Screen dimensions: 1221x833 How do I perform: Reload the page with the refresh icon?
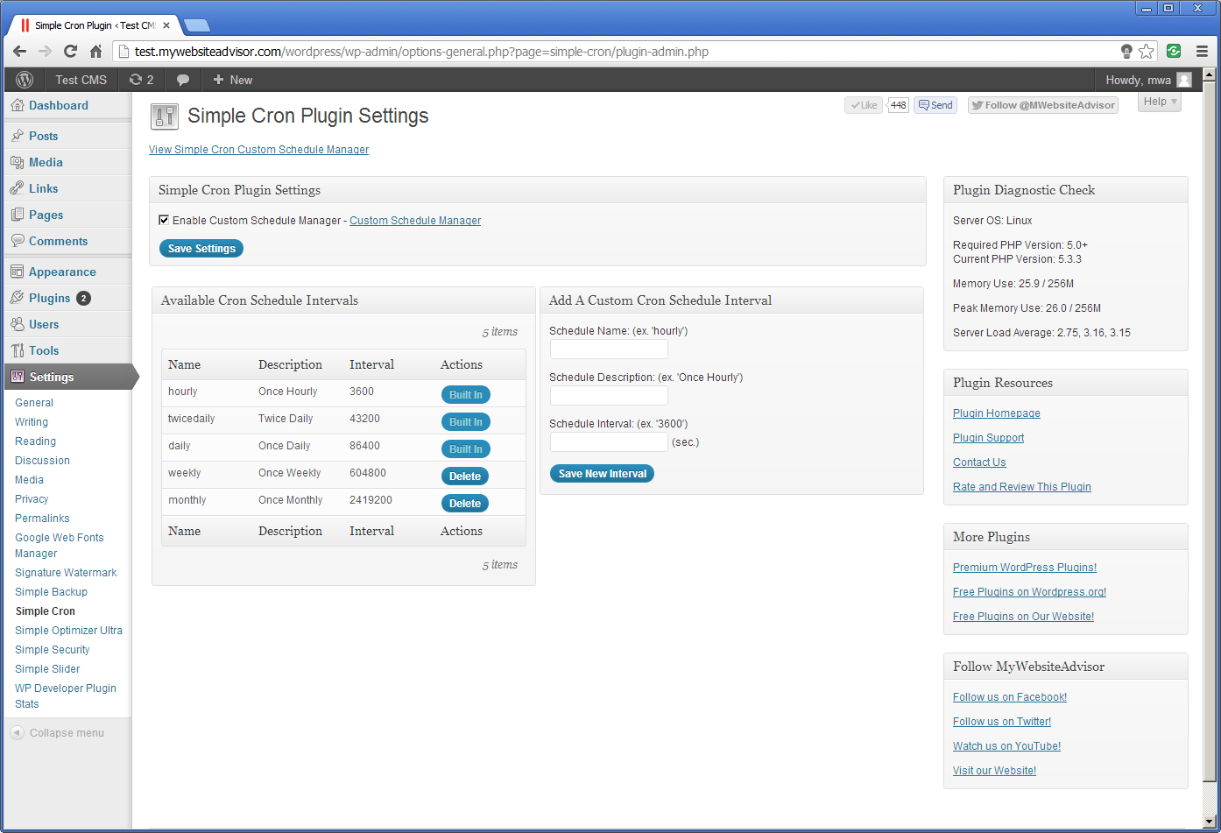[70, 52]
